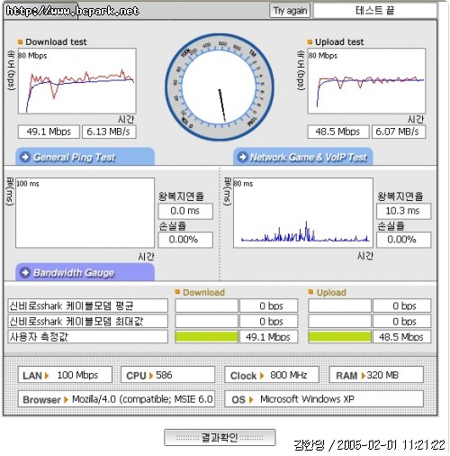
Task: Click the orange arrow next to CPU
Action: [151, 376]
